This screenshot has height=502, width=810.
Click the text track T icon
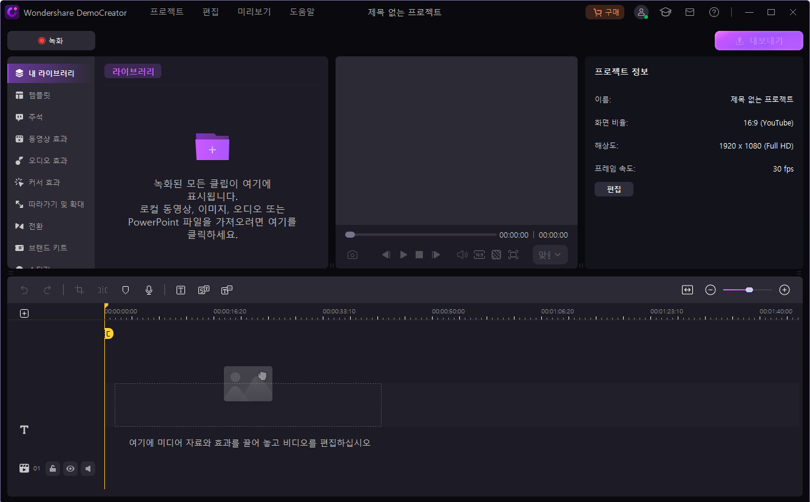[24, 430]
